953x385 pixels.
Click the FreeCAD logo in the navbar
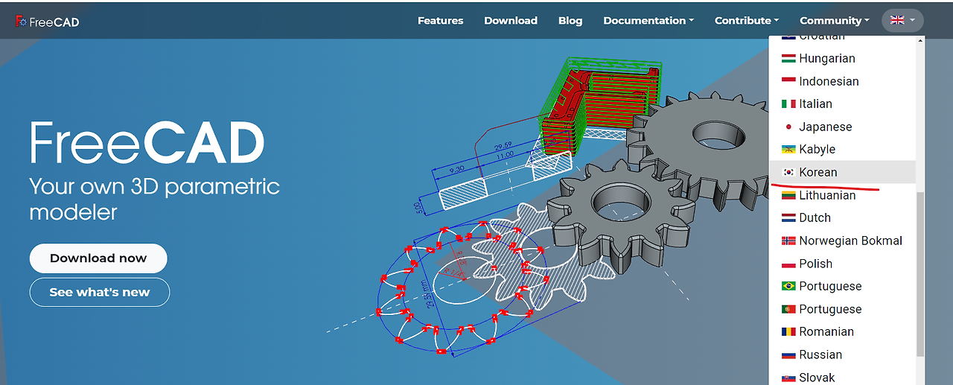(47, 22)
